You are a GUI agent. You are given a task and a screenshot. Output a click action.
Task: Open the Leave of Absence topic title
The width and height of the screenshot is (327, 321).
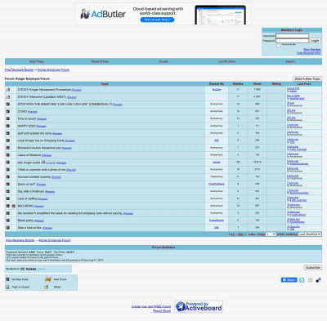coord(29,155)
